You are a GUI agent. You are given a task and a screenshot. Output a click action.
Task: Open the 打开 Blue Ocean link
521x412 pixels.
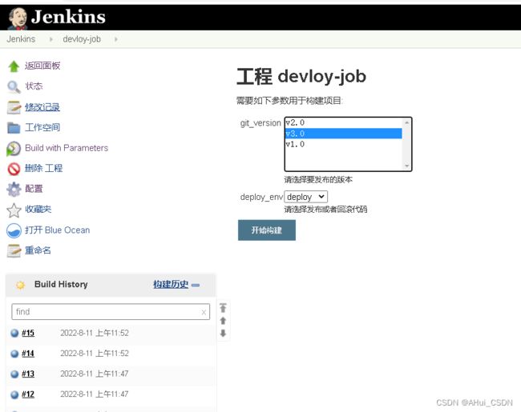click(58, 230)
